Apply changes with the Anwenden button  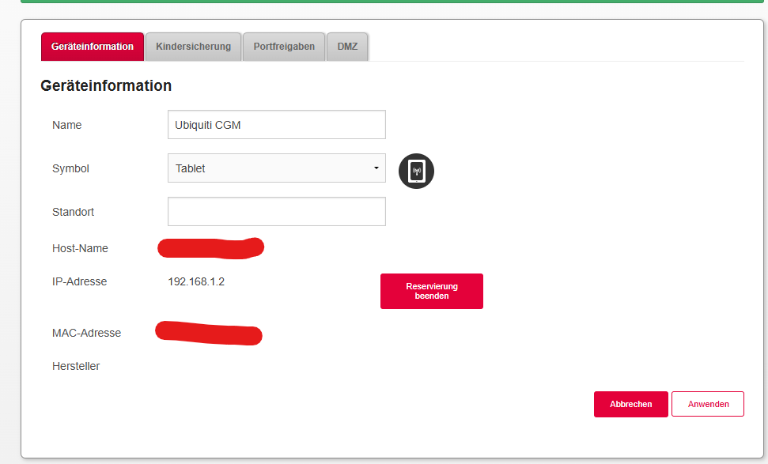(x=708, y=404)
